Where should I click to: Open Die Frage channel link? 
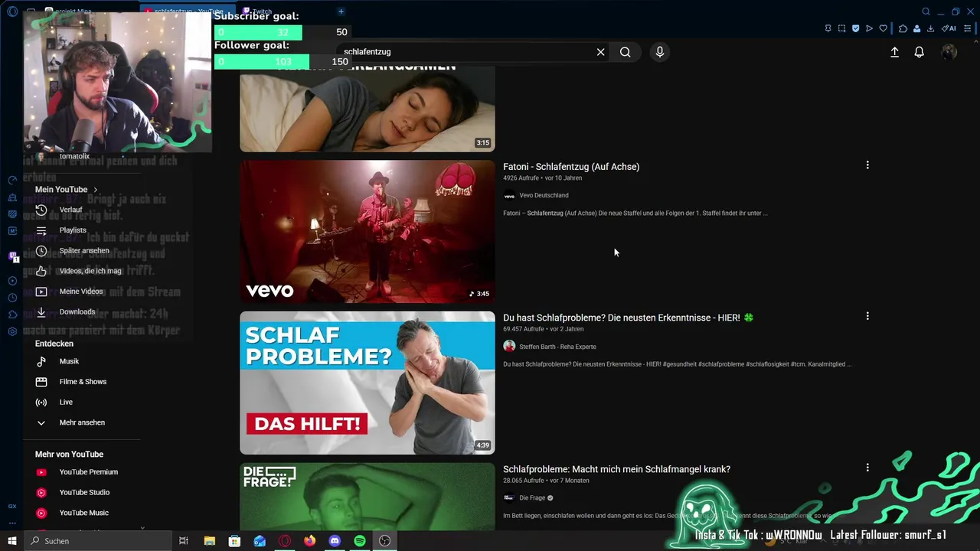tap(532, 498)
